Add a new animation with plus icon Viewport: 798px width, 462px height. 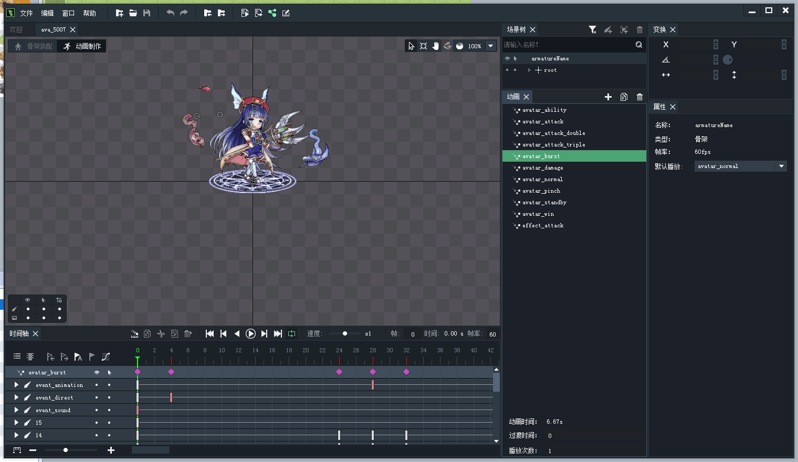[608, 97]
